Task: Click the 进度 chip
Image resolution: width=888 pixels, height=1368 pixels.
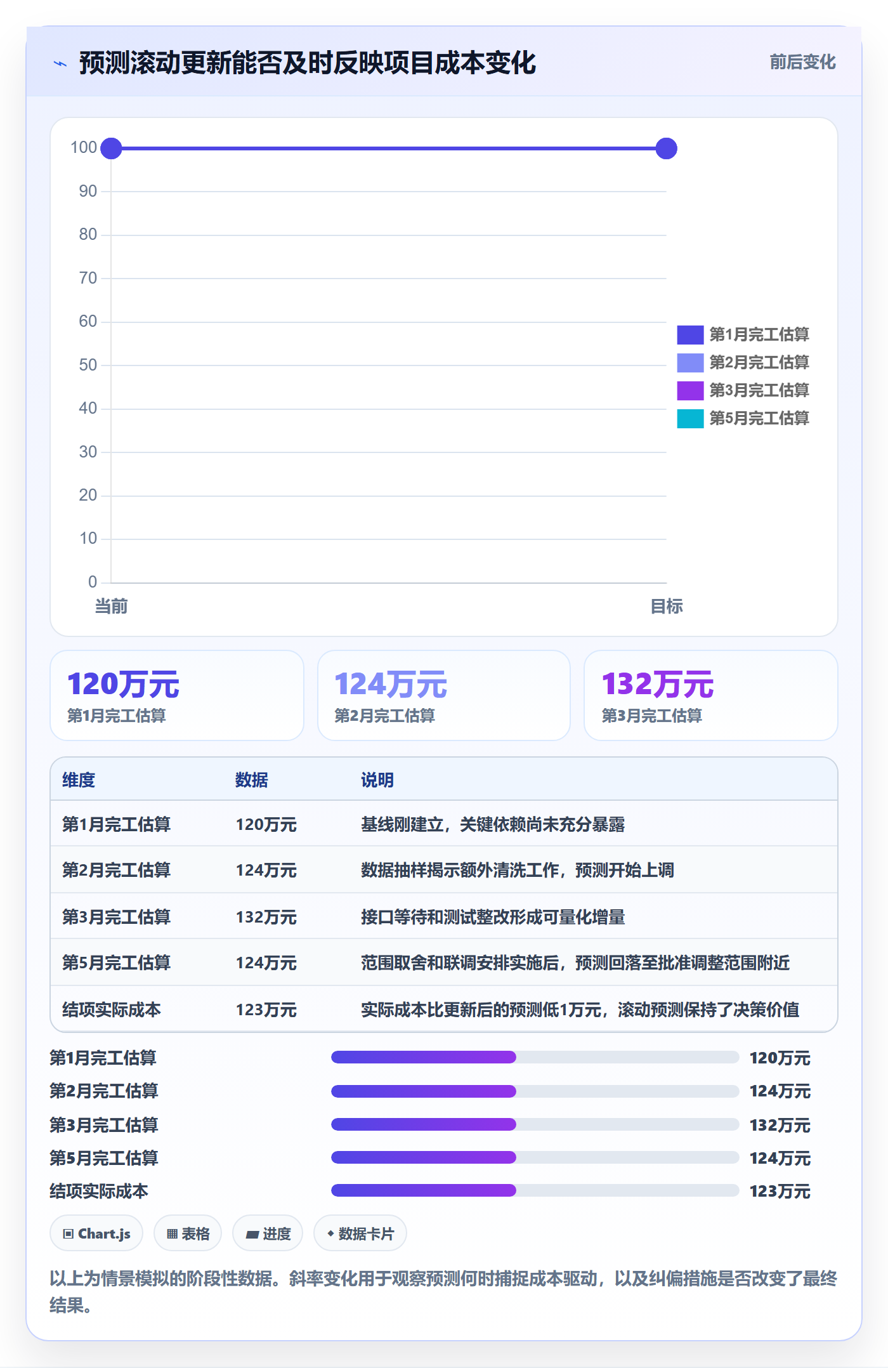Action: [x=268, y=1233]
